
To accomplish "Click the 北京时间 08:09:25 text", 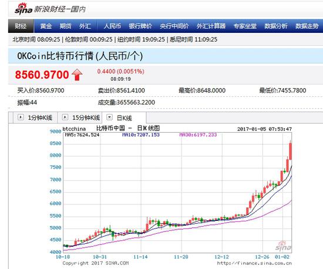I will (x=36, y=39).
